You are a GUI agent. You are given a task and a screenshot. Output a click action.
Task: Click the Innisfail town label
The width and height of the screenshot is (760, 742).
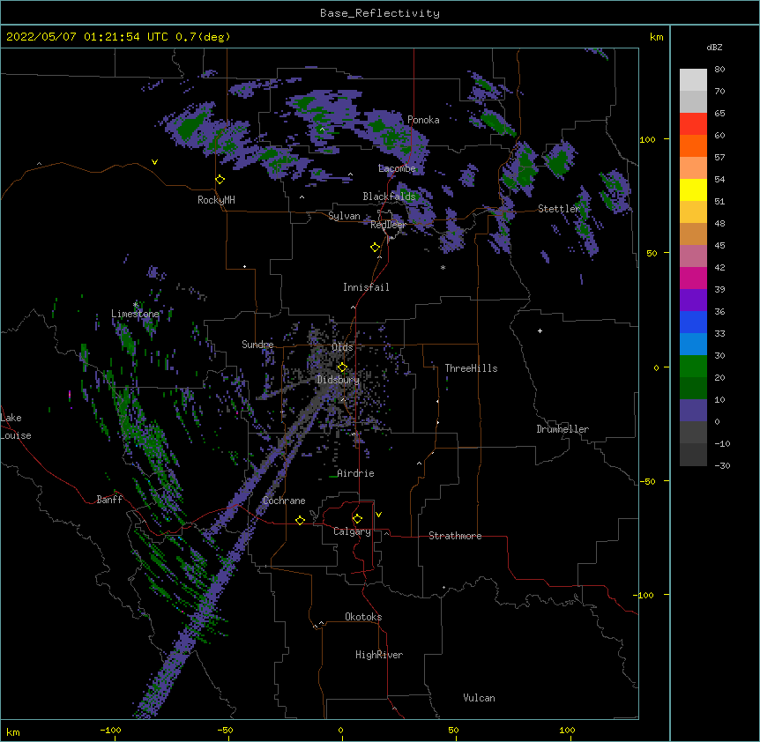tap(366, 287)
